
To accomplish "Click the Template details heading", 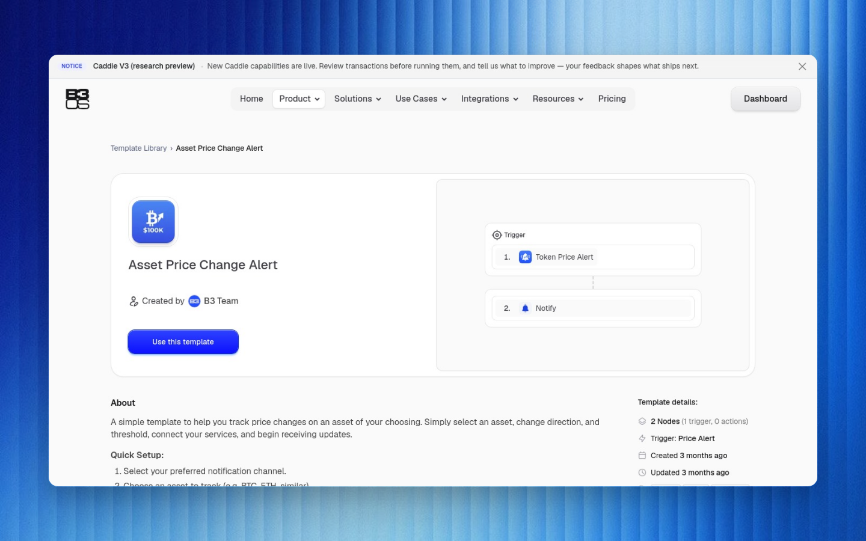I will 668,402.
